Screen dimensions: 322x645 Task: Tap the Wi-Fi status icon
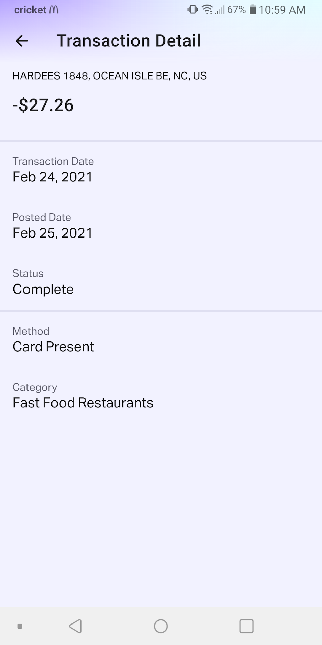pyautogui.click(x=208, y=10)
